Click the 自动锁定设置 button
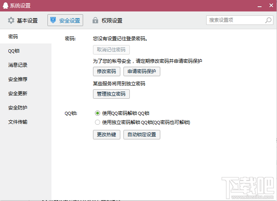Image resolution: width=277 pixels, height=201 pixels. (142, 135)
